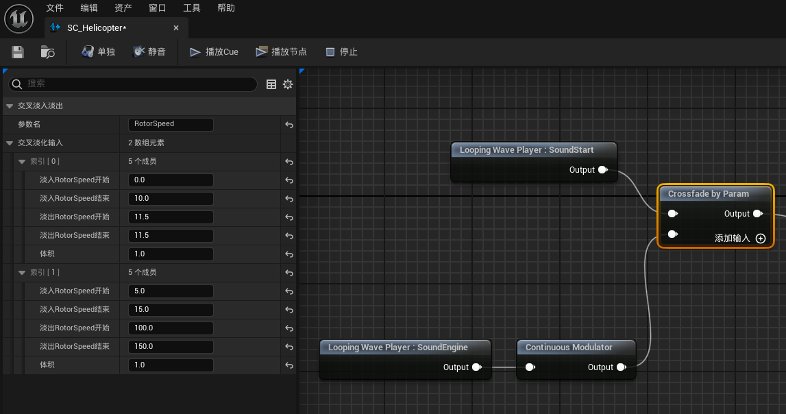Focus the details search field
This screenshot has height=414, width=786.
click(x=133, y=84)
